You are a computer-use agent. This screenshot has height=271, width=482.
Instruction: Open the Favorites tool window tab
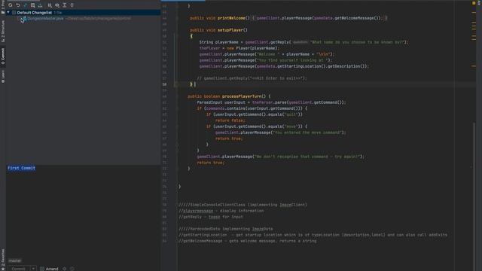point(3,259)
